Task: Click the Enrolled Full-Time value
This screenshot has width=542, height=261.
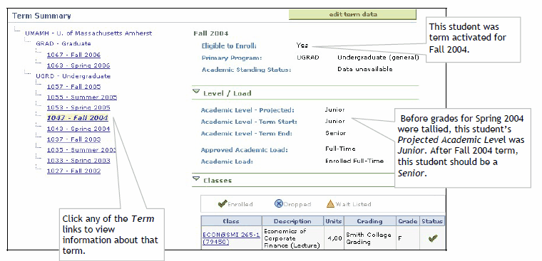Action: pyautogui.click(x=354, y=161)
